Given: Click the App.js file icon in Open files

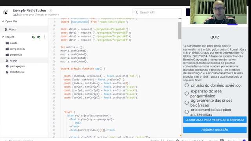Looking at the screenshot, I should pyautogui.click(x=6, y=29).
